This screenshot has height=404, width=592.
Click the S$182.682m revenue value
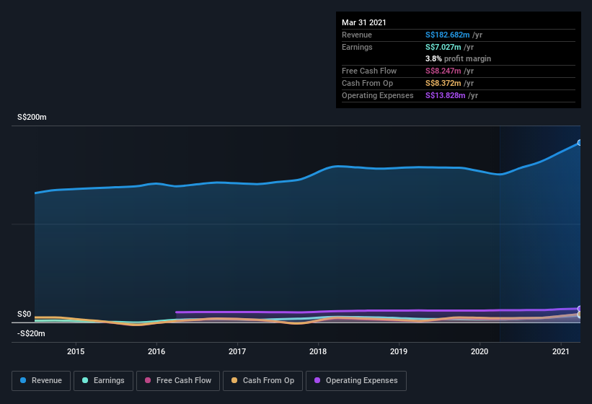[x=447, y=35]
